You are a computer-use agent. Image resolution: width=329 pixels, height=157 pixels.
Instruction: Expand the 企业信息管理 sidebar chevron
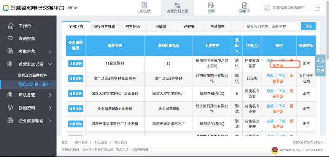click(x=50, y=121)
